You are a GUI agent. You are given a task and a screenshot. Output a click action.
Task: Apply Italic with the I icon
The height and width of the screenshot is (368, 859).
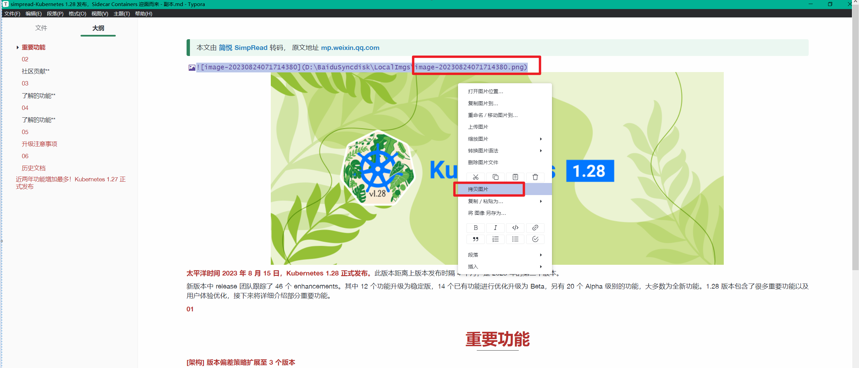click(x=495, y=228)
